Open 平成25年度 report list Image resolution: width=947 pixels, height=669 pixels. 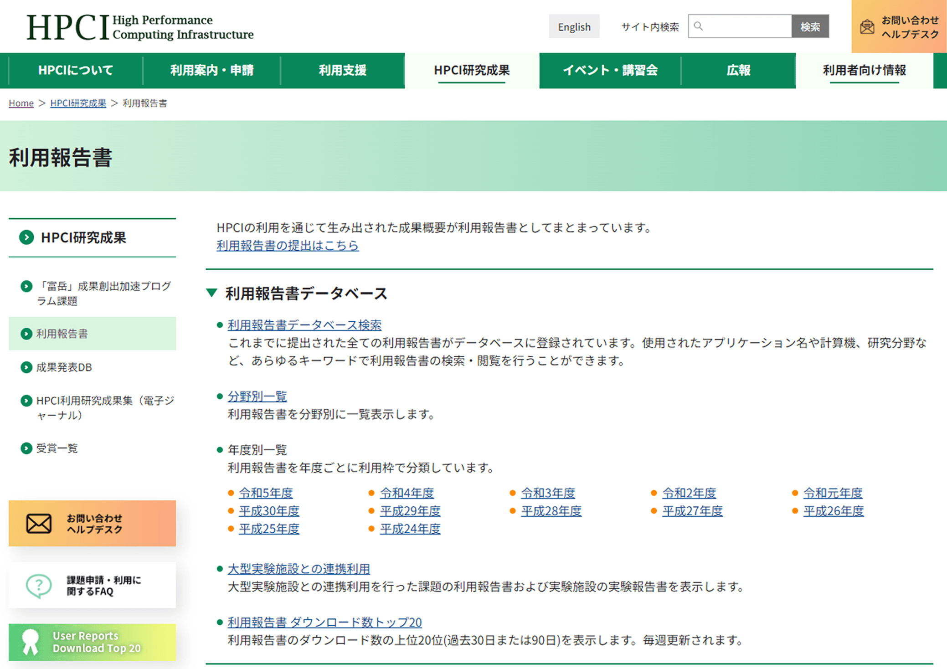click(x=269, y=529)
